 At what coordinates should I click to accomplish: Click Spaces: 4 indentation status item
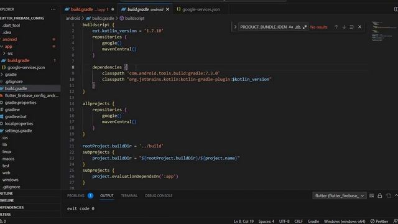click(x=266, y=222)
